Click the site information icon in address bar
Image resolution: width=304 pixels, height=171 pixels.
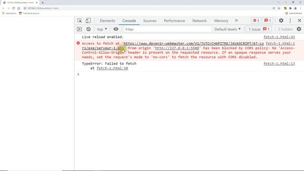[25, 8]
